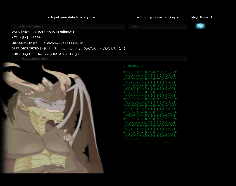Click the data-to-encrypt input field
Screen dimensions: 236x186
point(68,26)
